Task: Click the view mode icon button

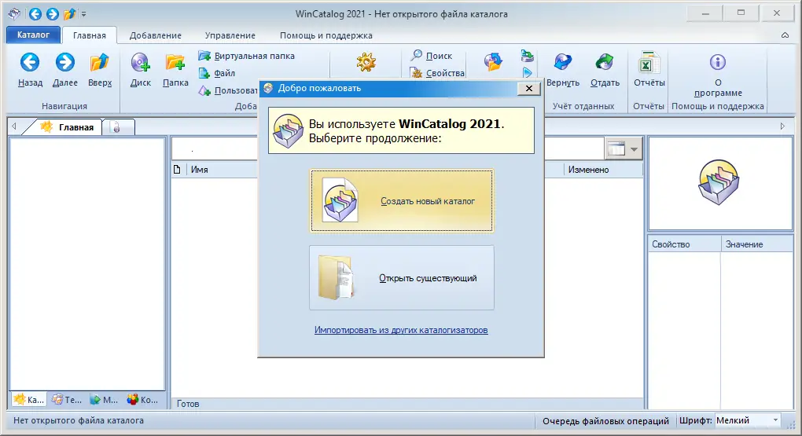Action: tap(616, 149)
